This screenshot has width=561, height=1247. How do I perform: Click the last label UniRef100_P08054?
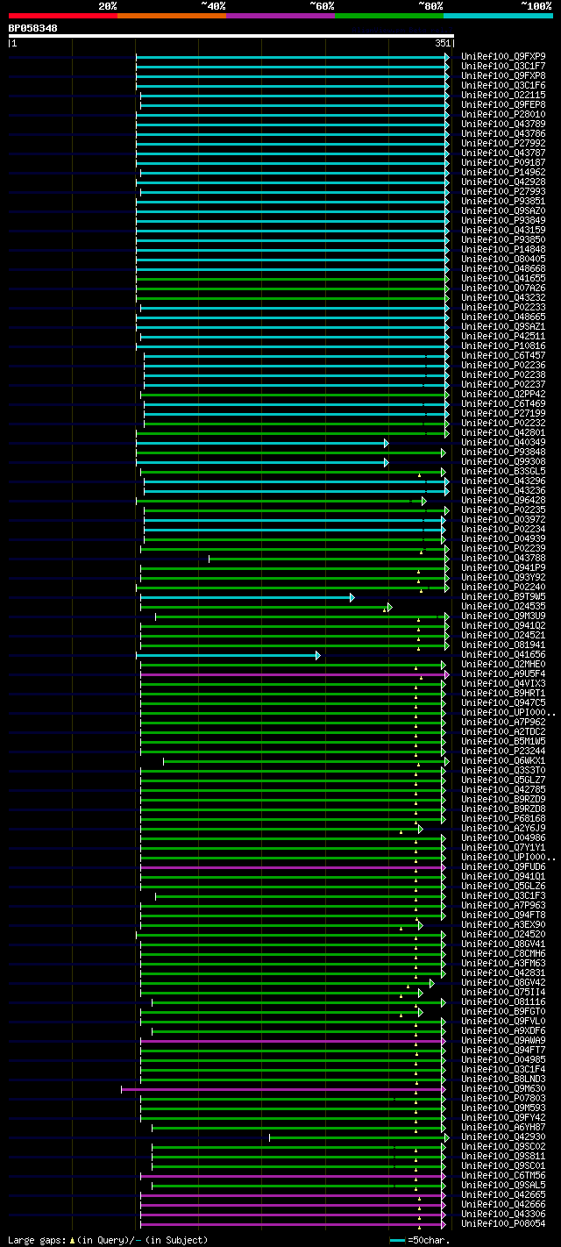pyautogui.click(x=503, y=1224)
